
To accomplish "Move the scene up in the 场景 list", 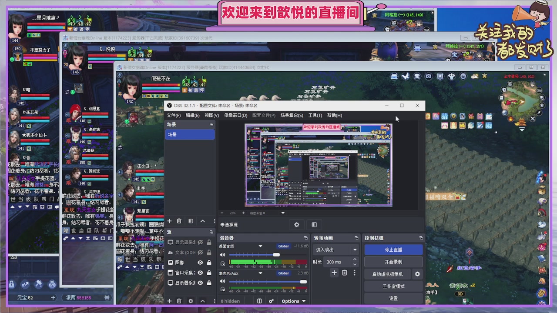I will click(x=202, y=221).
